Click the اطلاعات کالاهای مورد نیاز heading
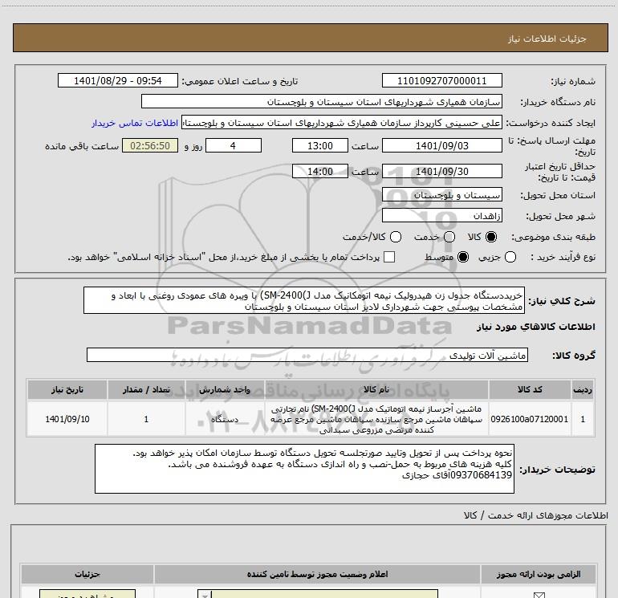This screenshot has height=598, width=618. (535, 327)
